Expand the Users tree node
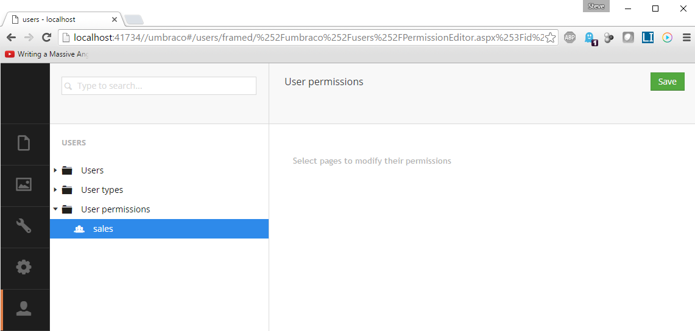This screenshot has height=331, width=695. [55, 170]
